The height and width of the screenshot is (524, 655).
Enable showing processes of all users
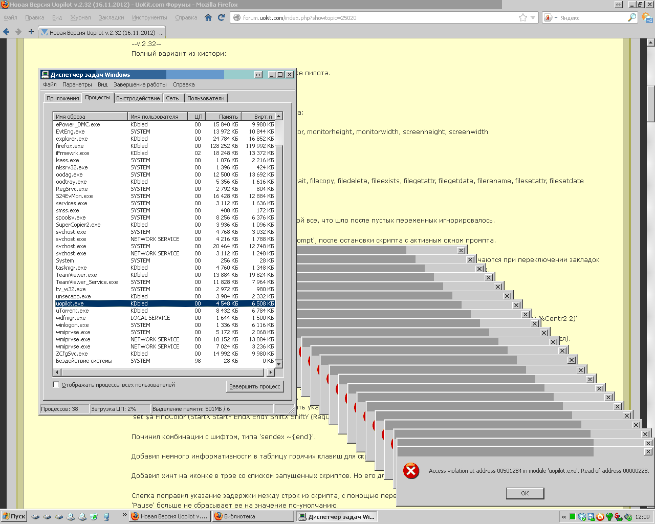click(x=56, y=385)
